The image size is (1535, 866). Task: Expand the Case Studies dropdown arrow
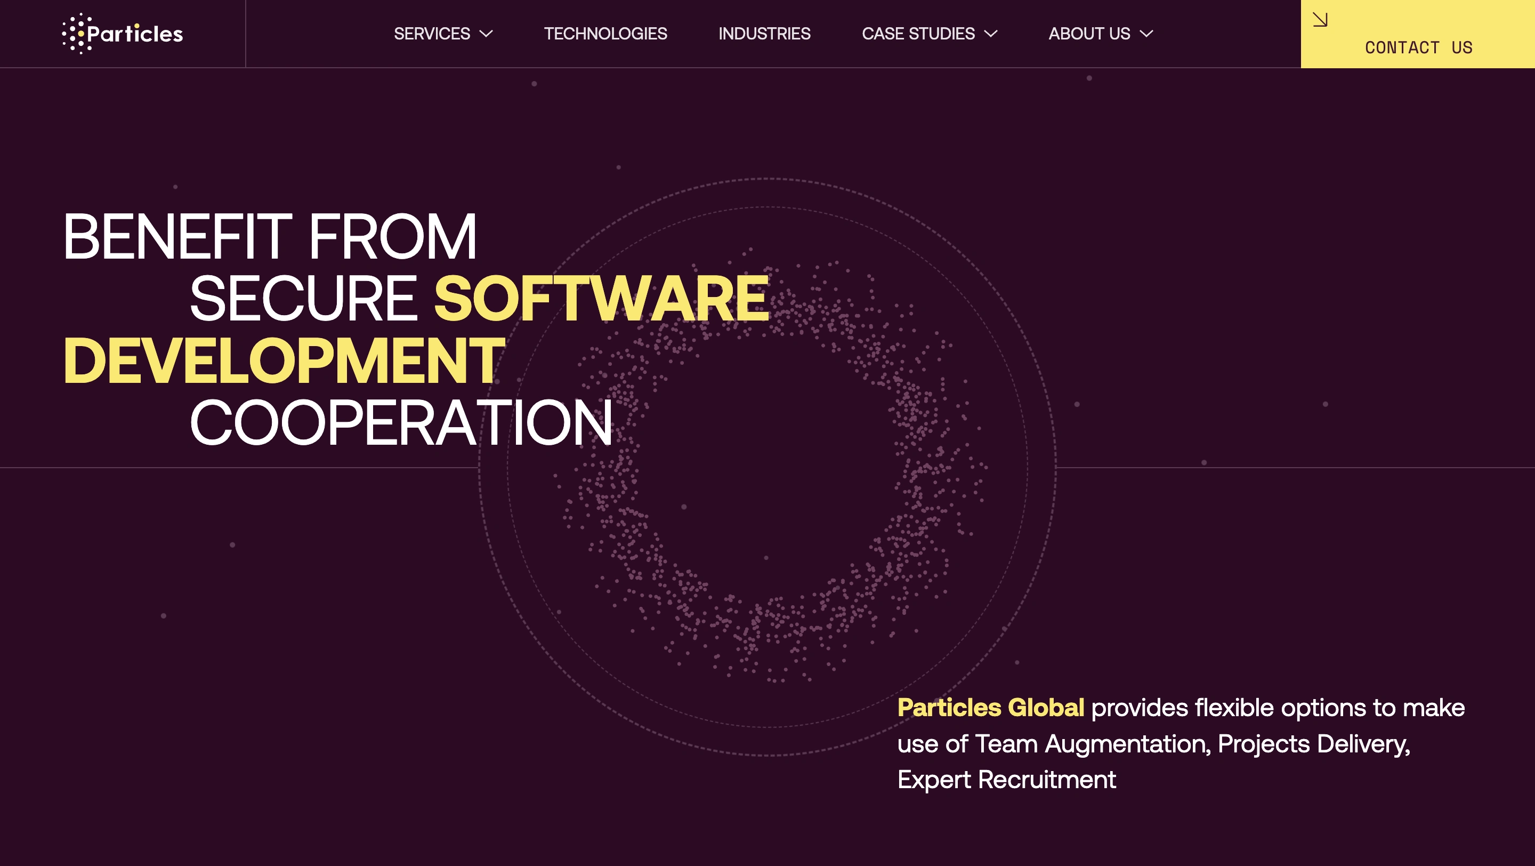point(990,34)
